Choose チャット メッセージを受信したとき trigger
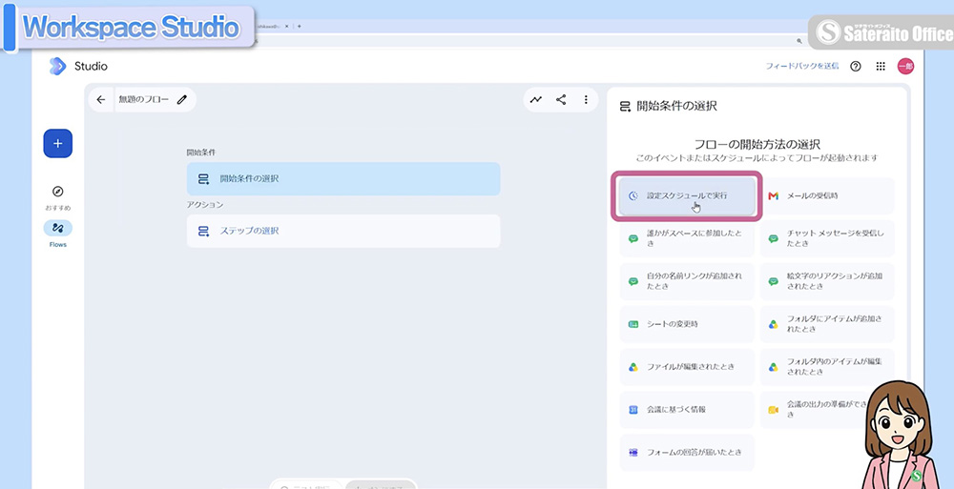954x489 pixels. (x=827, y=238)
